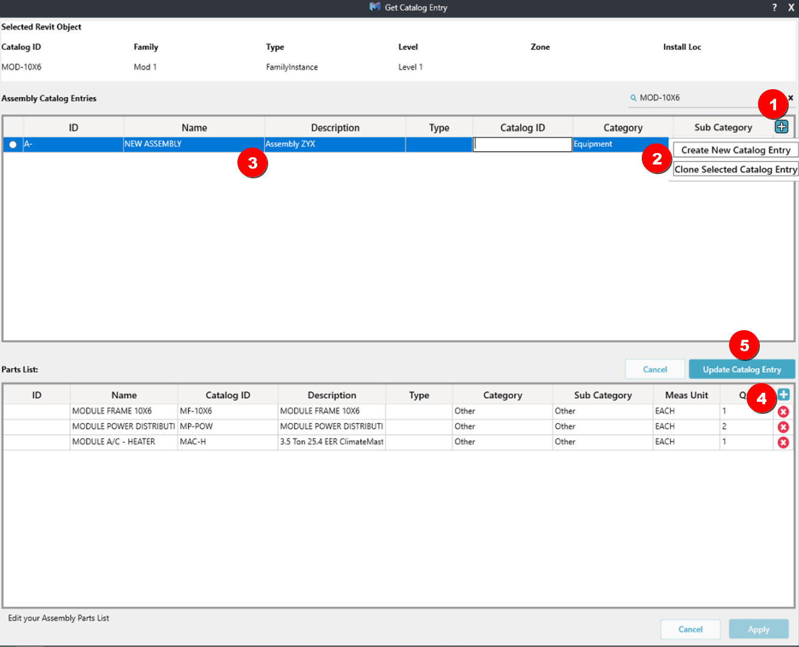This screenshot has height=647, width=799.
Task: Select the NEW ASSEMBLY radio button
Action: pyautogui.click(x=13, y=145)
